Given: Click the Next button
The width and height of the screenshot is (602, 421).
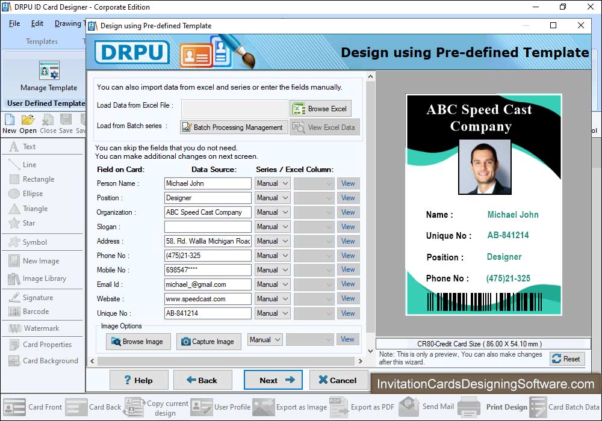Looking at the screenshot, I should (x=273, y=380).
